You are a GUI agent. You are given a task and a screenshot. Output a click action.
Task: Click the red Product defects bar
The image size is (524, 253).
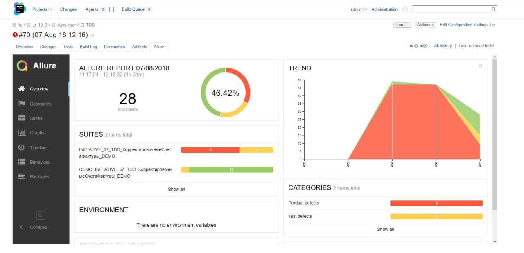coord(436,203)
